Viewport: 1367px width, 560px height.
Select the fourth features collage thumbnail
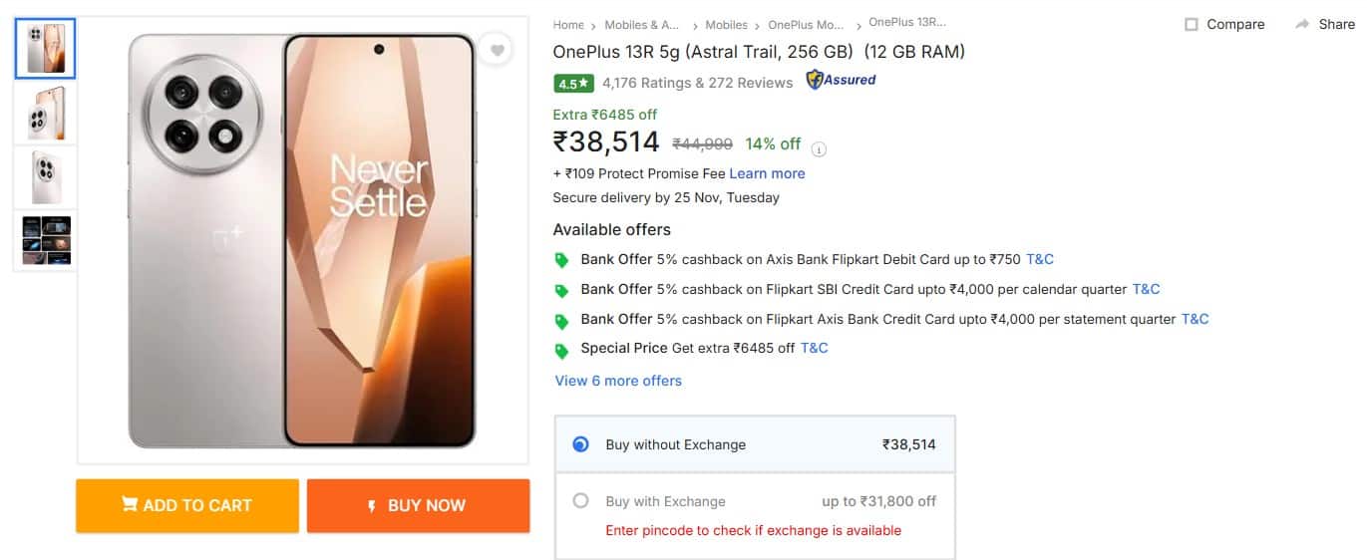[x=45, y=240]
